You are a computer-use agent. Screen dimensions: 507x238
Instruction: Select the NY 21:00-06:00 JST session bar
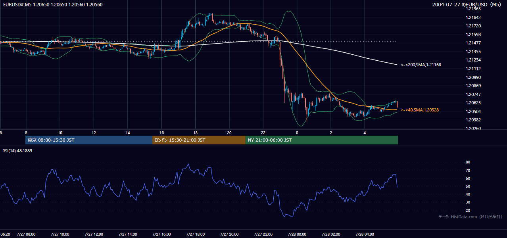(322, 140)
